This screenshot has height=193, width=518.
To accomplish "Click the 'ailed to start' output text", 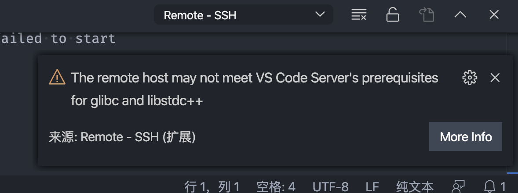I will 58,39.
